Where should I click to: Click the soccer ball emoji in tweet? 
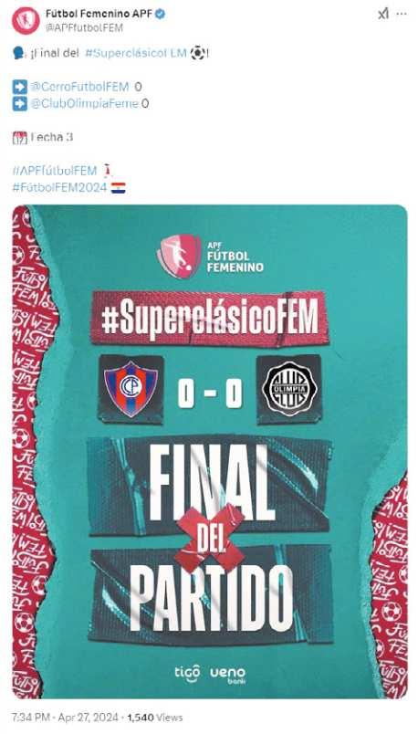point(197,53)
